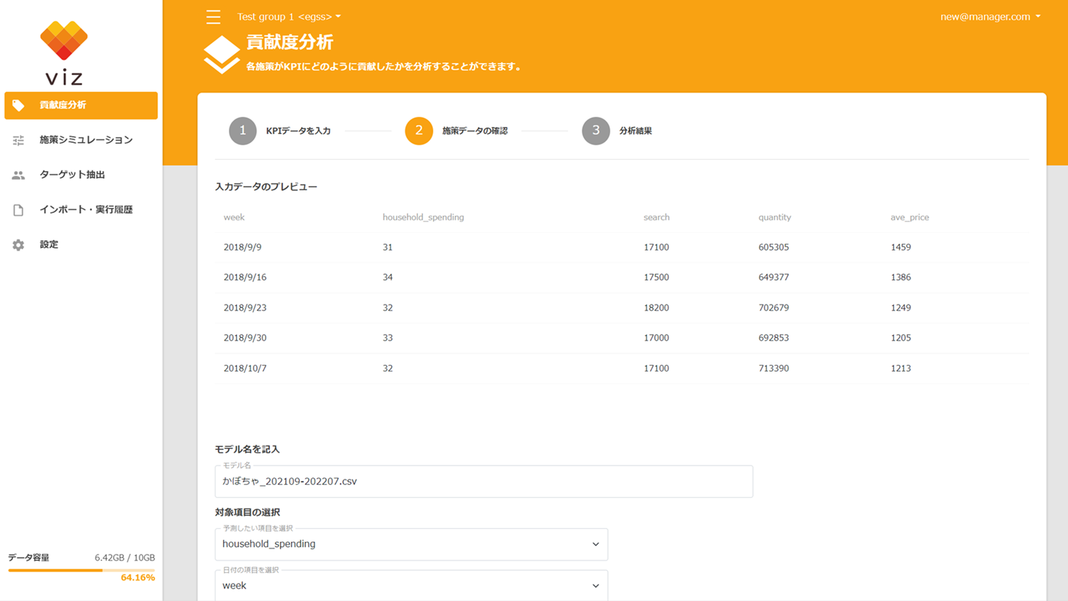
Task: Click the 入力データのプレビュー heading
Action: tap(266, 187)
